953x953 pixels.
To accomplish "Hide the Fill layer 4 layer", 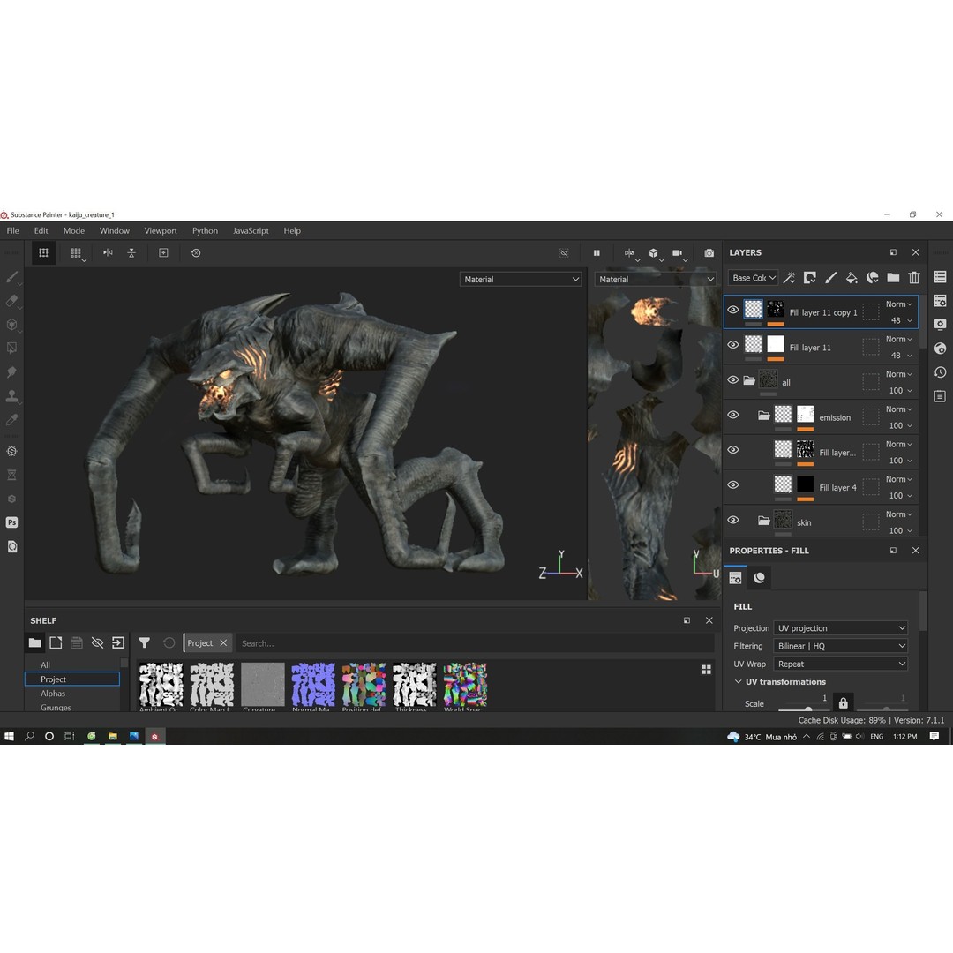I will pyautogui.click(x=733, y=485).
